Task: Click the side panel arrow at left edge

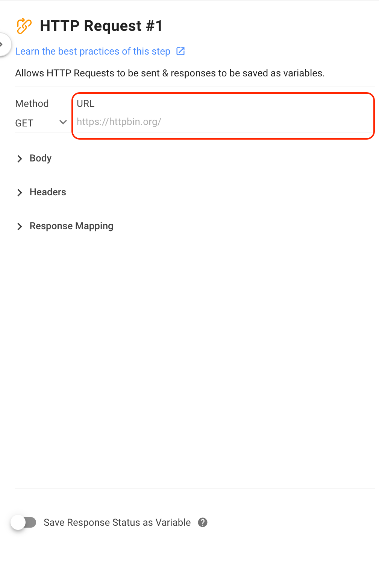Action: [x=3, y=44]
